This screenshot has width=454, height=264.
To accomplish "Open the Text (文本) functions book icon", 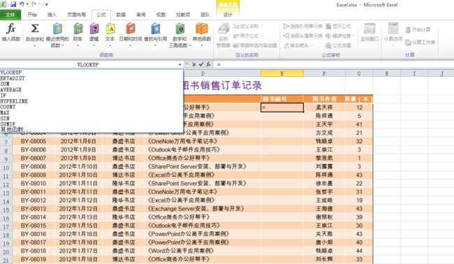I will 110,29.
